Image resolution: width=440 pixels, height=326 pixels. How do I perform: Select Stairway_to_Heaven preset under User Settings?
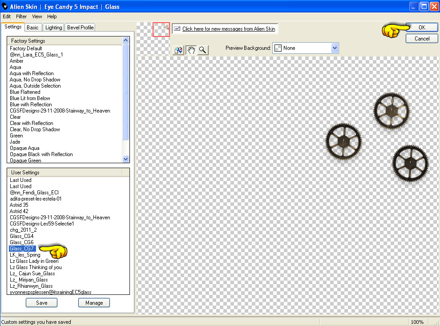pos(60,217)
